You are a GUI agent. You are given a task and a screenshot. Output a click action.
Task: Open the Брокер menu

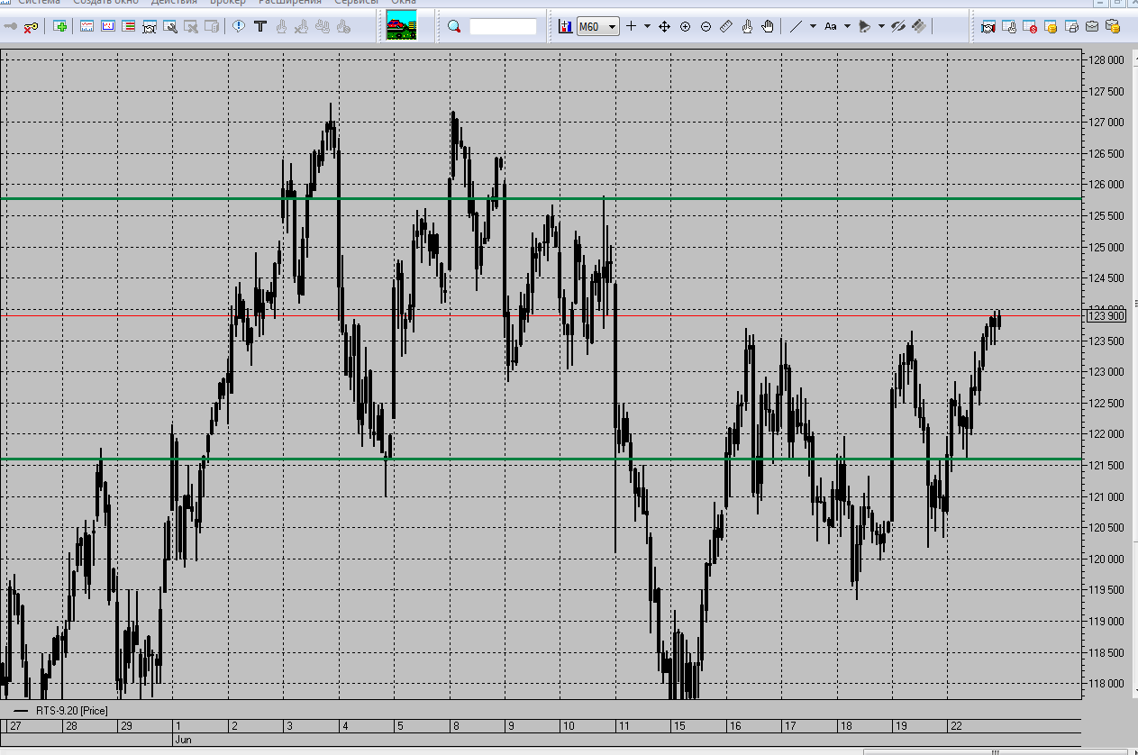(227, 3)
